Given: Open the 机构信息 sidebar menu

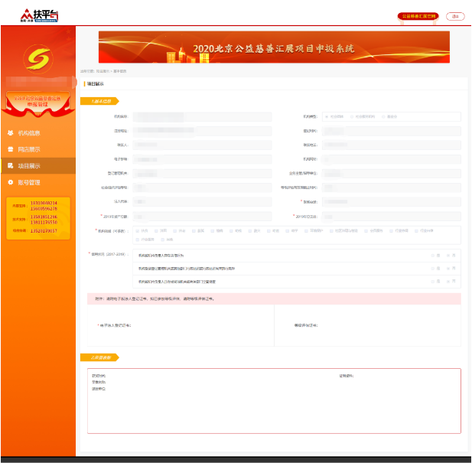Looking at the screenshot, I should pos(38,133).
